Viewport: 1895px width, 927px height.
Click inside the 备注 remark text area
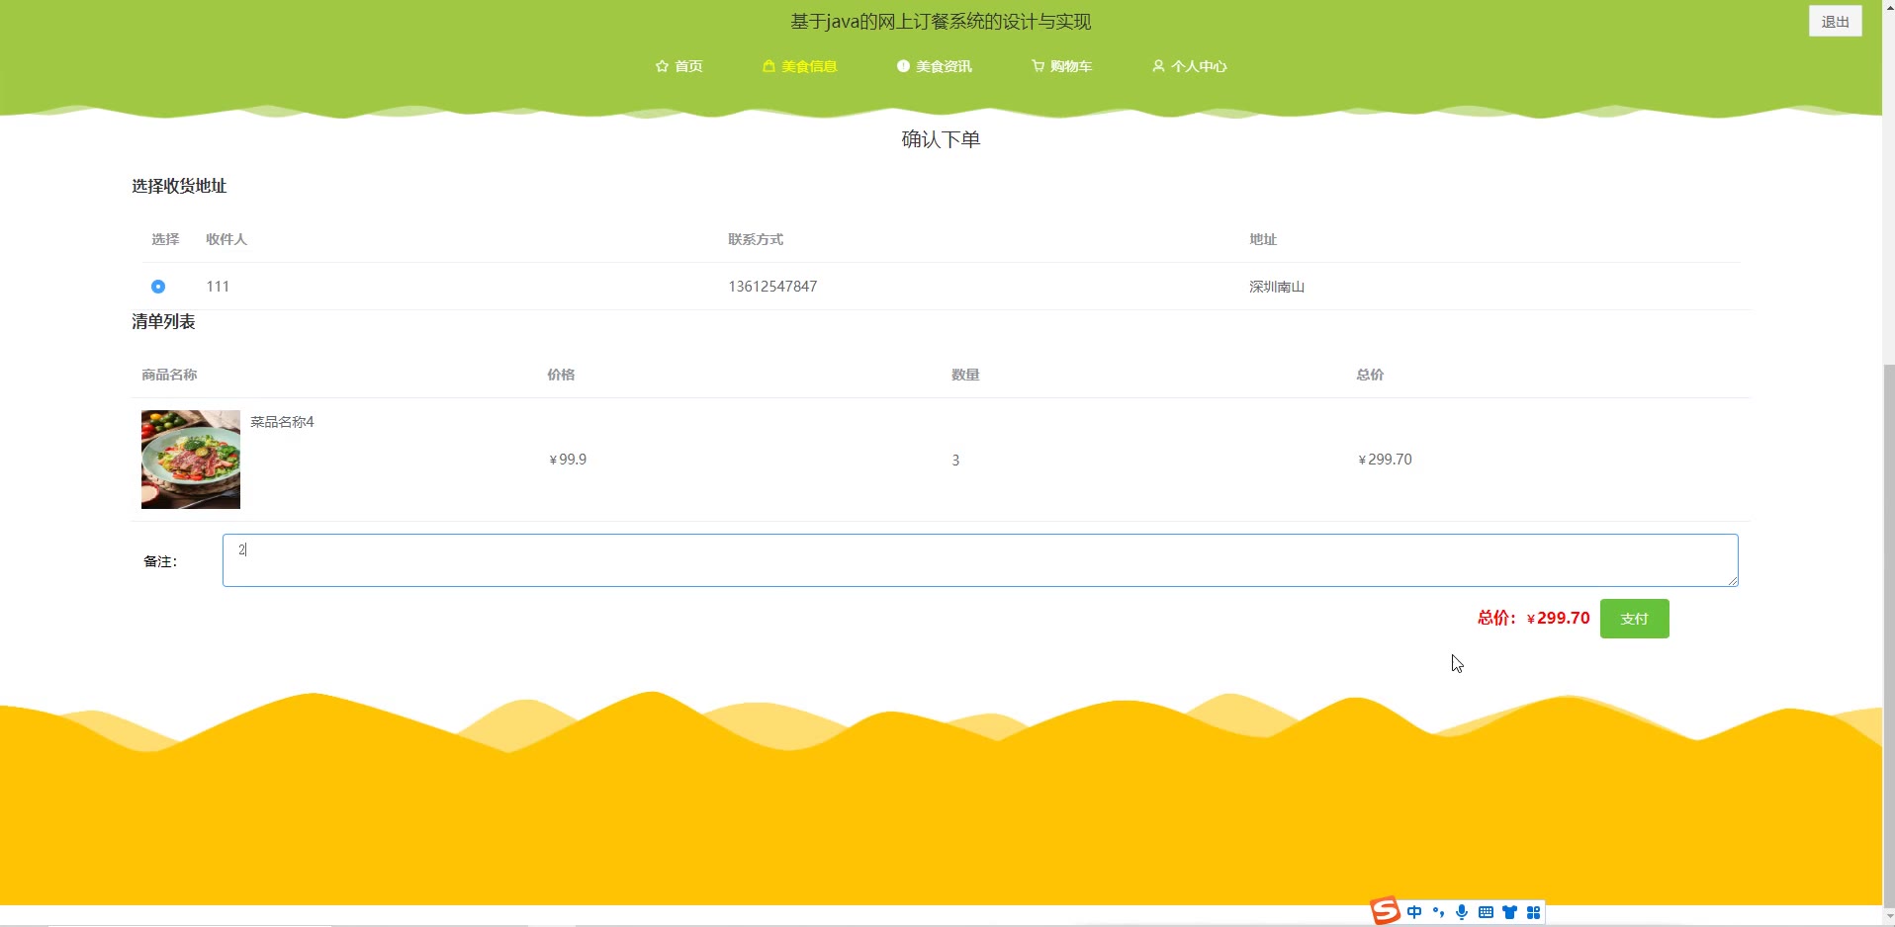click(x=980, y=560)
